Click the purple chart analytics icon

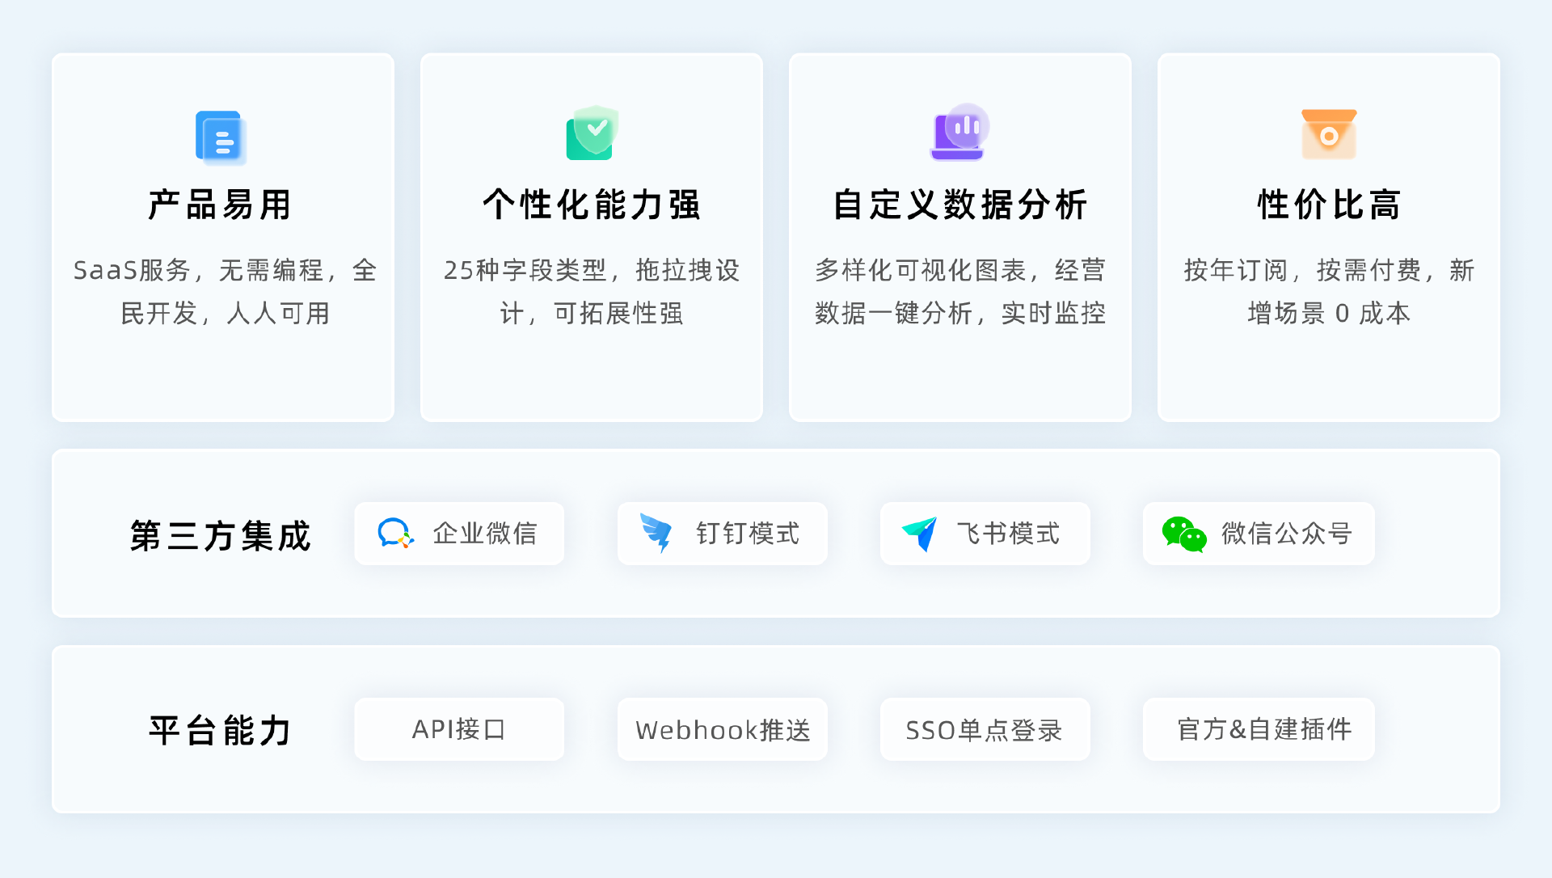959,132
